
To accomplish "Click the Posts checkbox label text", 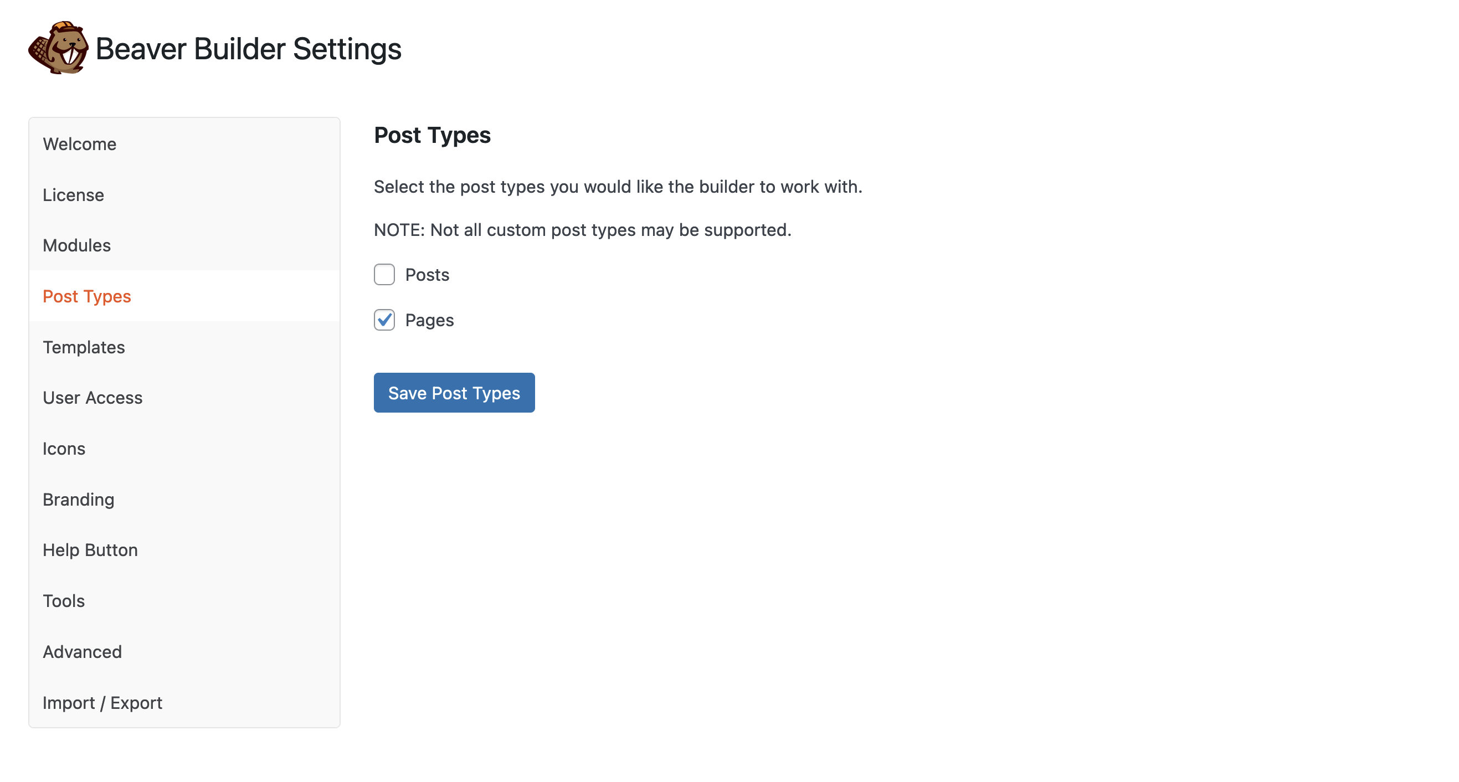I will pyautogui.click(x=427, y=275).
